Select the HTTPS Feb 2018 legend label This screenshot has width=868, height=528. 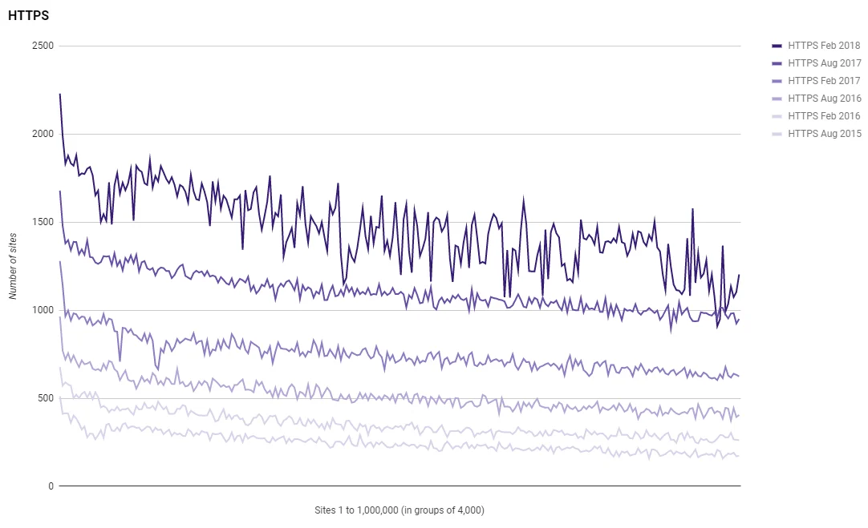pyautogui.click(x=824, y=46)
